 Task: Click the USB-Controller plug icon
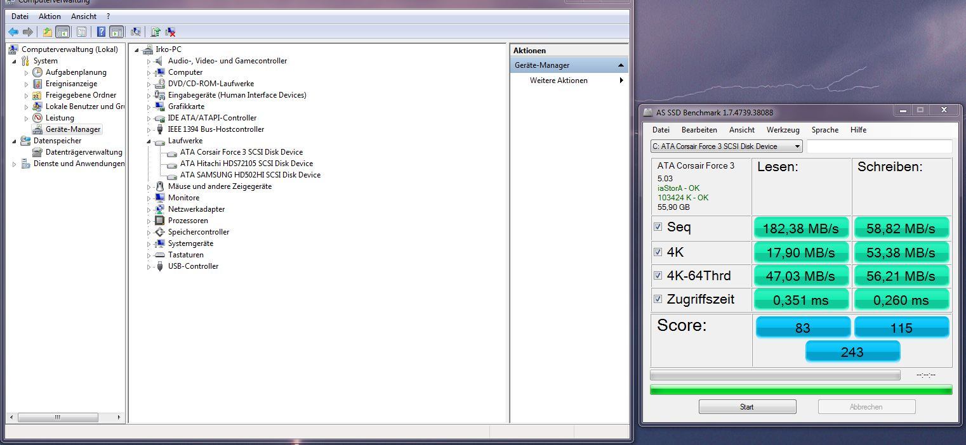tap(160, 266)
